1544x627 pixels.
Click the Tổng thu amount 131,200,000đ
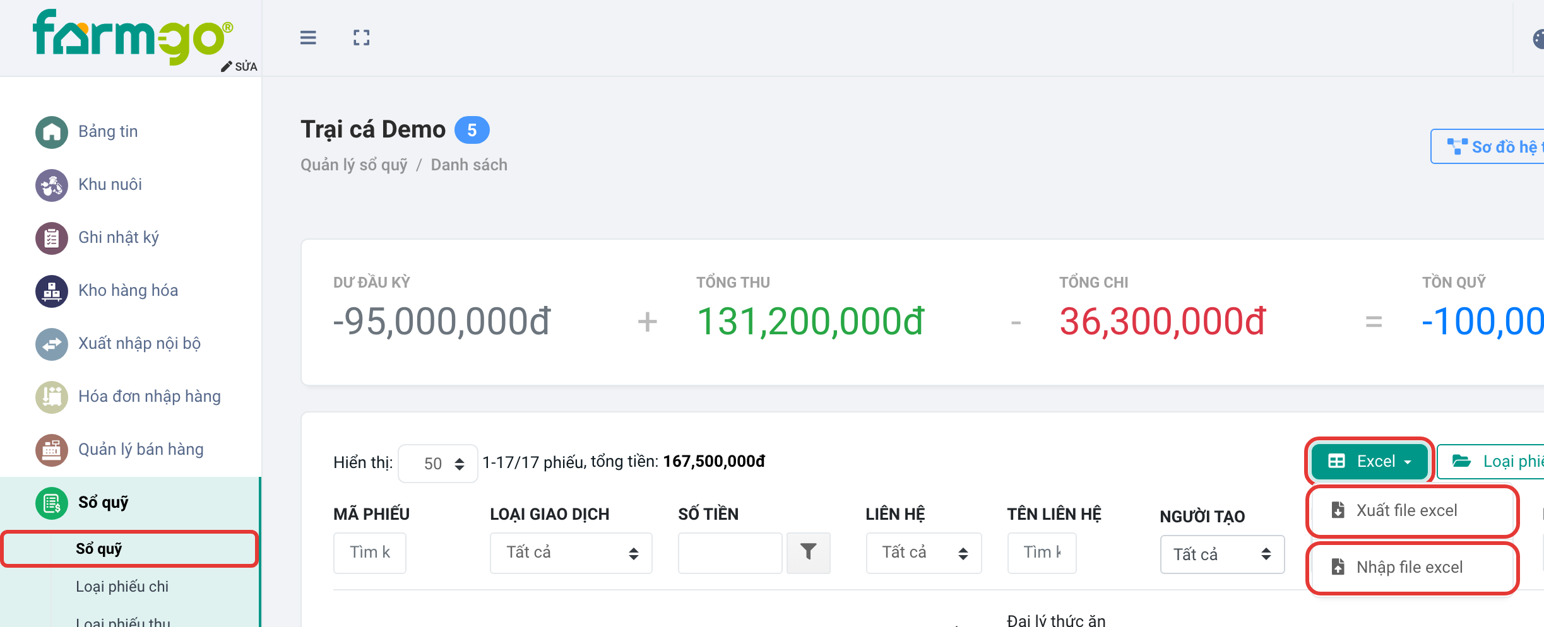click(x=811, y=321)
